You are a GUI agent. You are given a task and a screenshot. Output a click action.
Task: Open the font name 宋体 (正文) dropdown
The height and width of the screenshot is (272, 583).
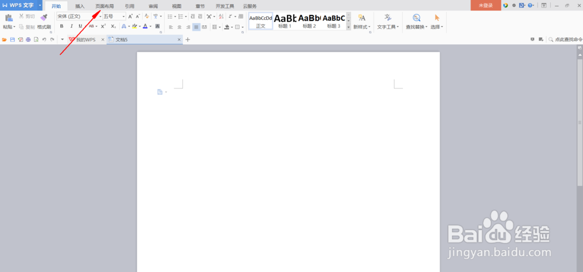click(x=100, y=16)
